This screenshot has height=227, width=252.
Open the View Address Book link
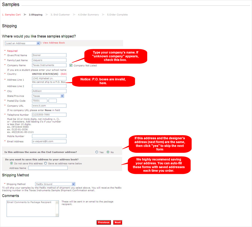(x=54, y=43)
